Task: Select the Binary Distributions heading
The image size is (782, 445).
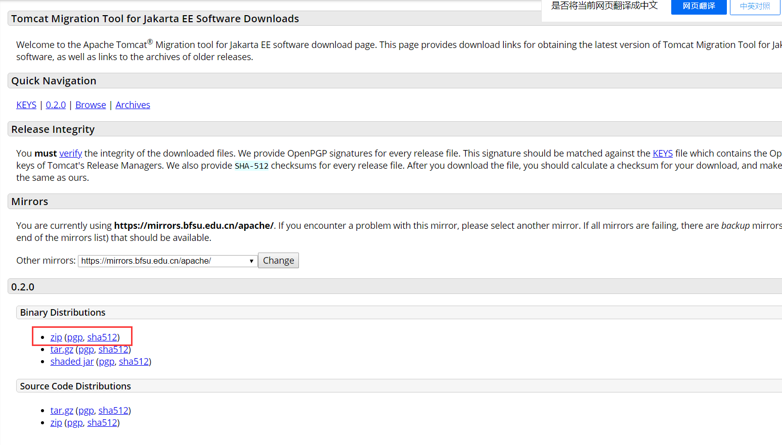Action: (x=63, y=313)
